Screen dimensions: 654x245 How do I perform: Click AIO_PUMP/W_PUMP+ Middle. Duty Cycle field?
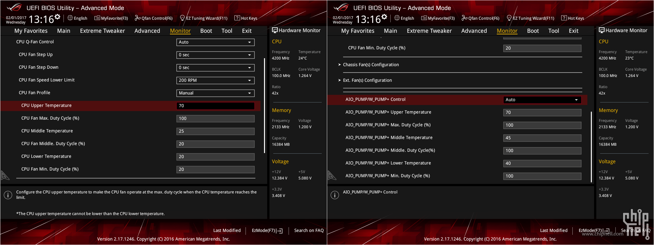[x=542, y=150]
